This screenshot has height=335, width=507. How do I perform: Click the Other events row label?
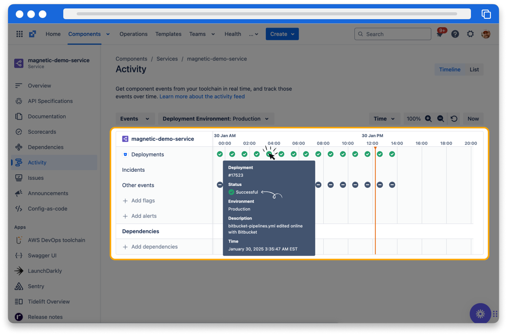[x=138, y=185]
